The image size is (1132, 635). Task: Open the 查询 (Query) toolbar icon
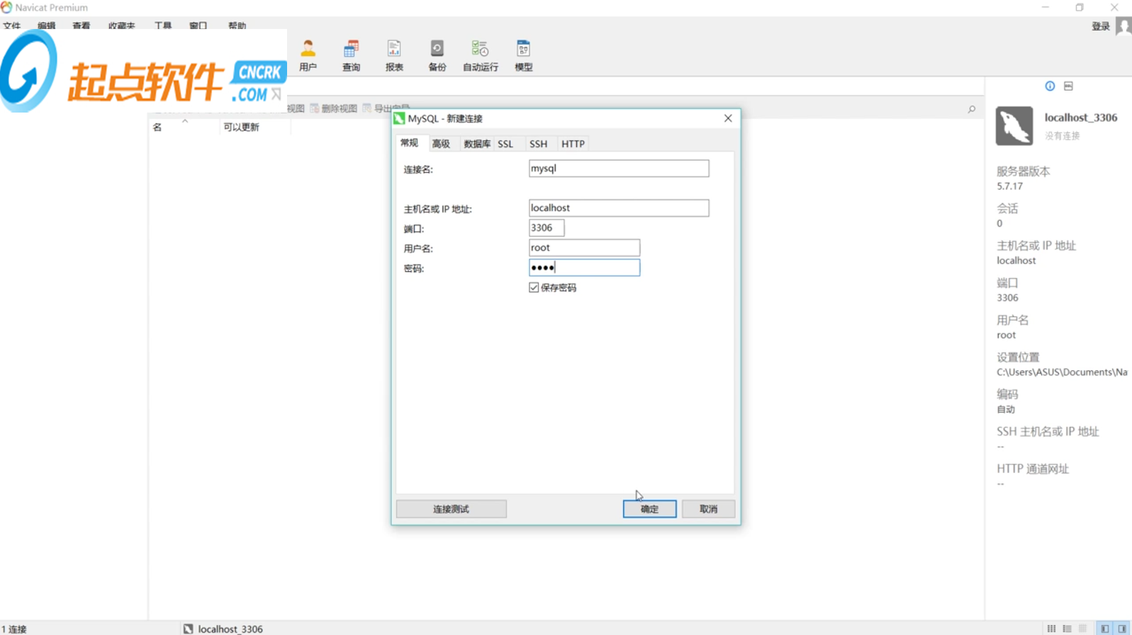[351, 56]
